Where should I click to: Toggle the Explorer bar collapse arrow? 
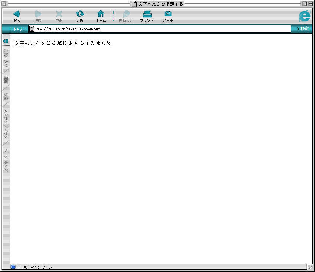6,41
